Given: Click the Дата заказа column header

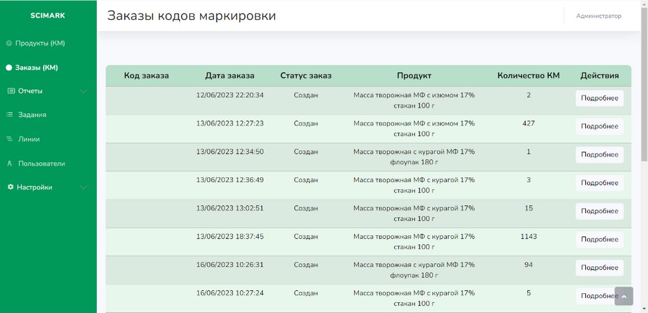Looking at the screenshot, I should [230, 76].
